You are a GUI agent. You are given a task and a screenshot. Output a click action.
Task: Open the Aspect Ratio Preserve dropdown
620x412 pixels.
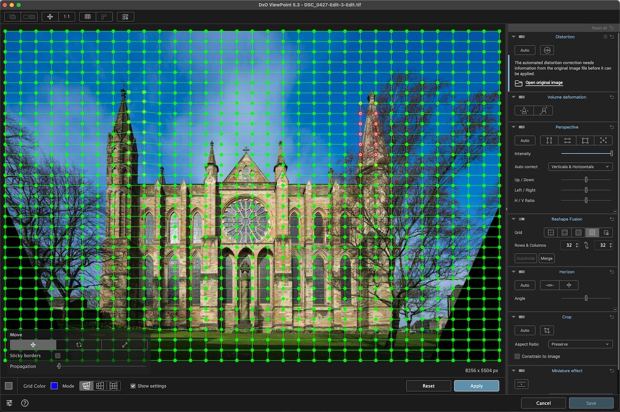tap(580, 344)
